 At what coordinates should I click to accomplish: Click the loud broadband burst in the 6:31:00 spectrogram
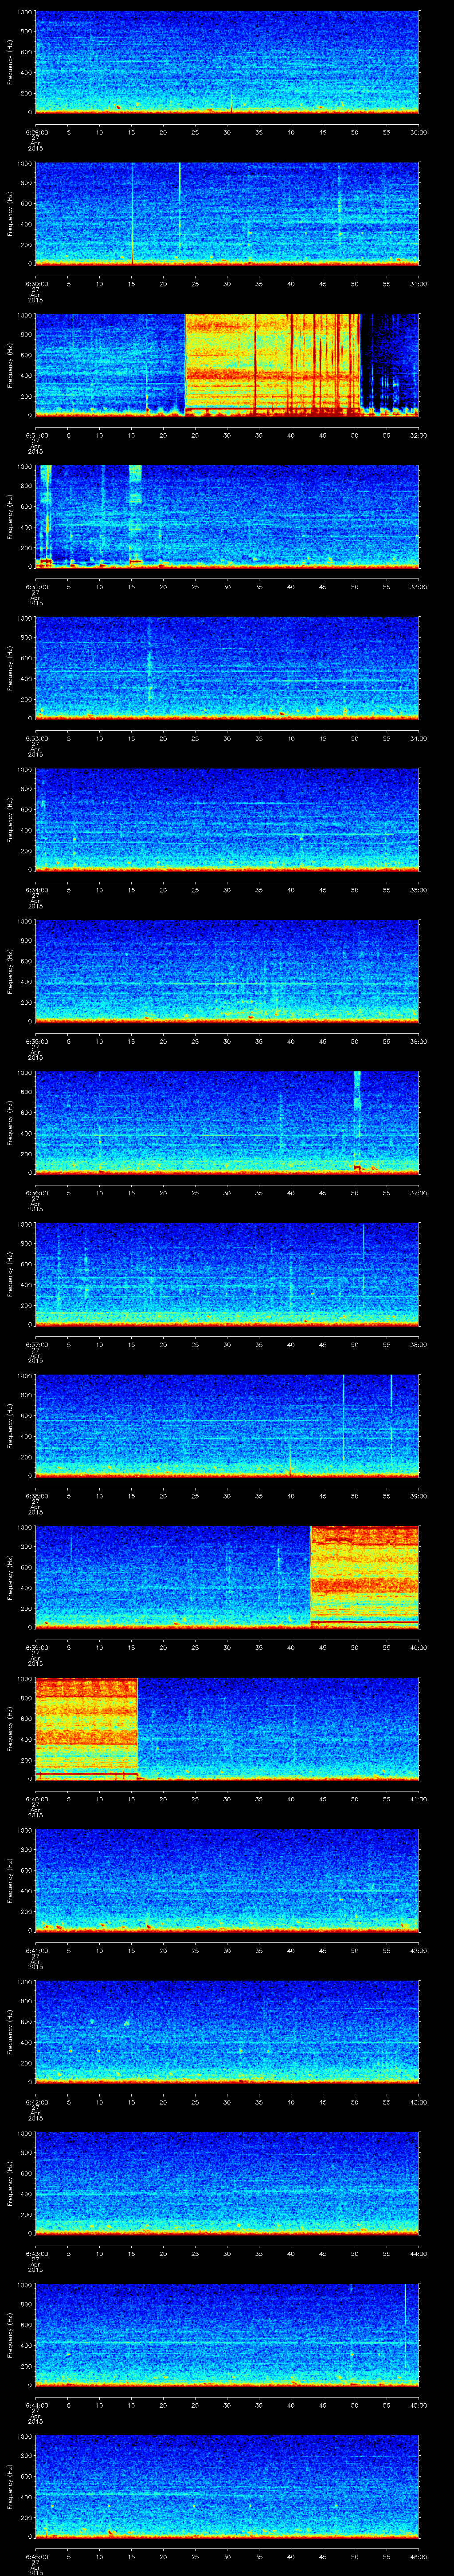[x=271, y=365]
